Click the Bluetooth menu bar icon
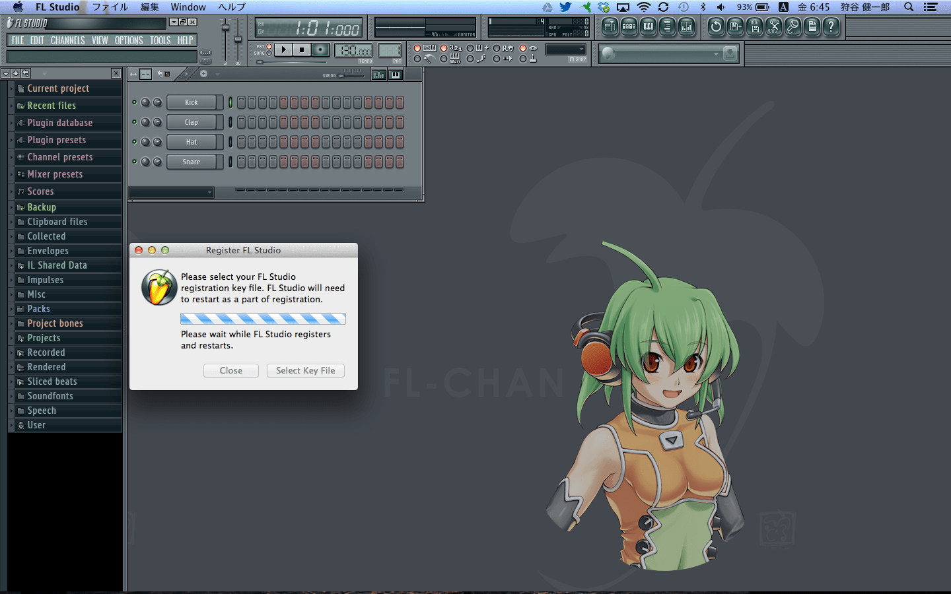This screenshot has width=951, height=594. (x=703, y=7)
